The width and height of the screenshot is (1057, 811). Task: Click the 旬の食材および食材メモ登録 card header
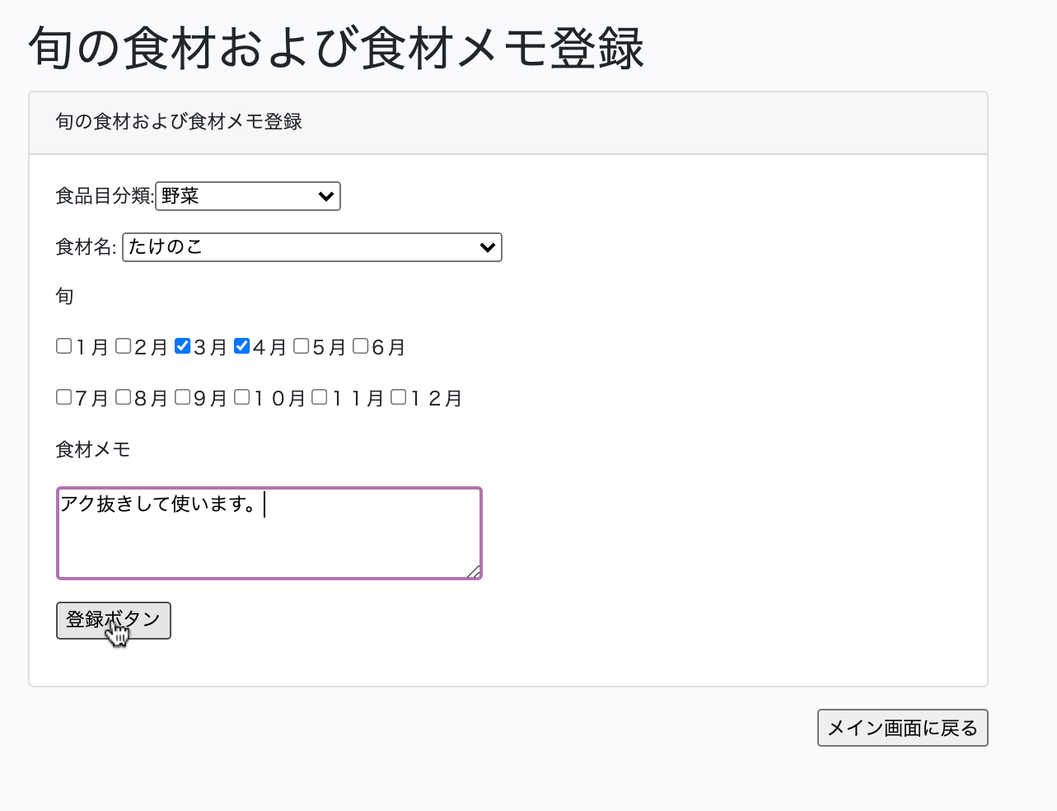coord(507,122)
